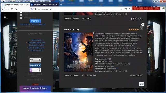Open round gear icon above Гемини entry

(x=143, y=25)
